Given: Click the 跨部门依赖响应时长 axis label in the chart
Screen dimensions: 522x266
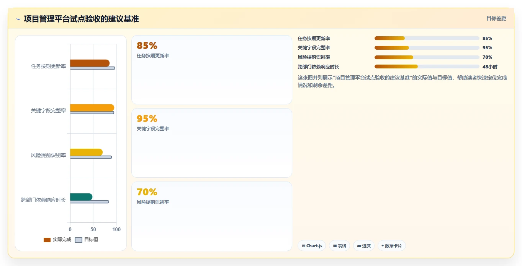Looking at the screenshot, I should tap(44, 200).
